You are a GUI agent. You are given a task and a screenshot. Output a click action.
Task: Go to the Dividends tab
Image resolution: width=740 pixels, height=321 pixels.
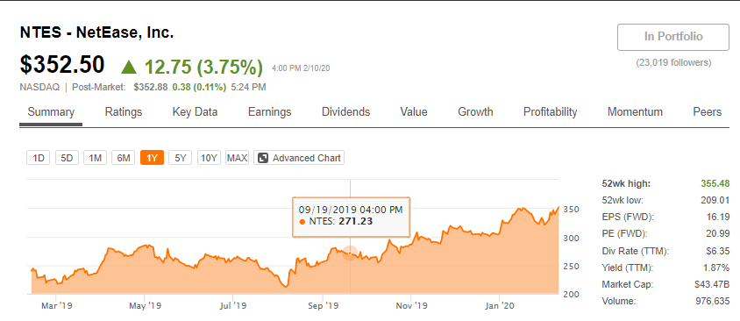point(346,112)
